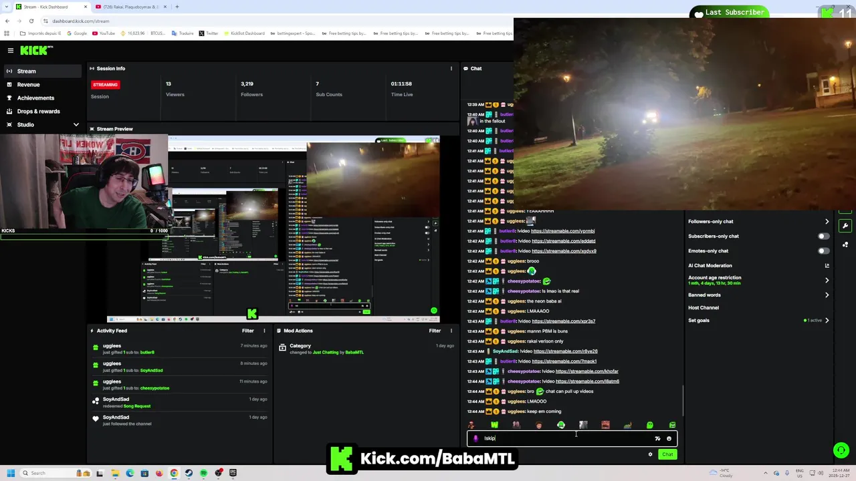Expand the Studio sidebar section
This screenshot has height=481, width=856.
[x=76, y=125]
